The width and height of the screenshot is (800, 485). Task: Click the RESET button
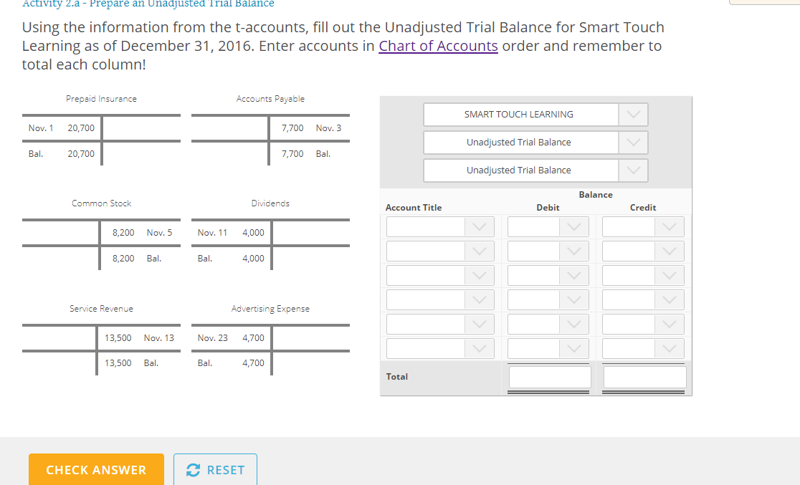tap(215, 470)
